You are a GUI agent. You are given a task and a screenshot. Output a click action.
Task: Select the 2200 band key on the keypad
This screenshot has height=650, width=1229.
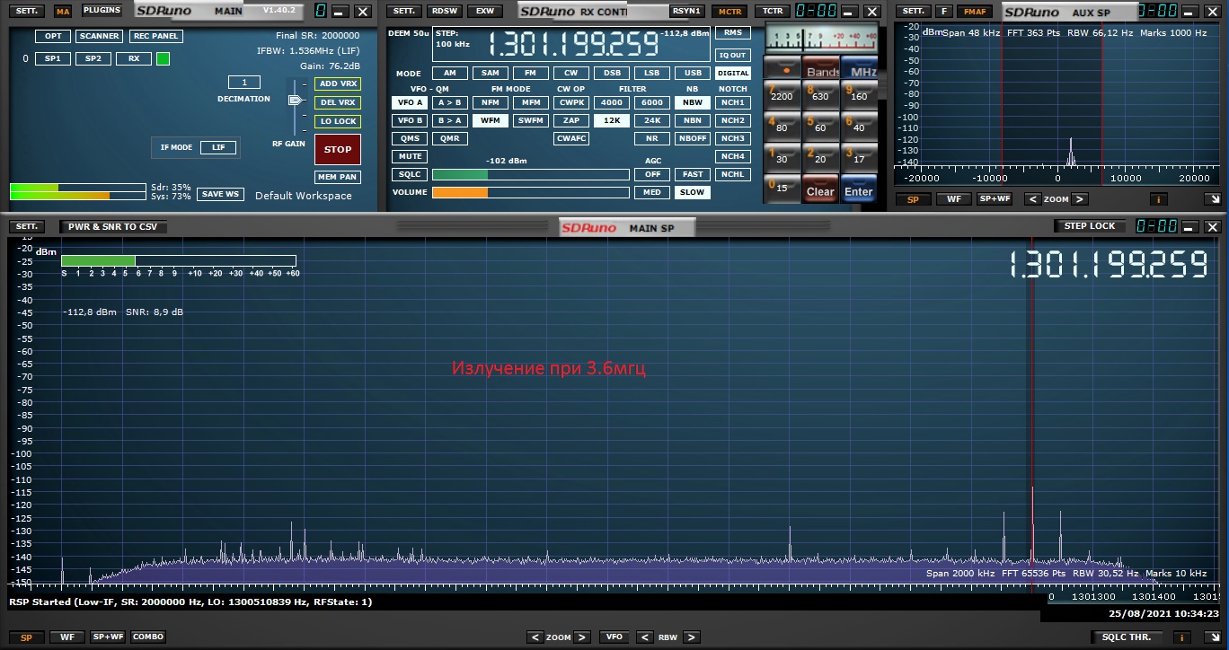point(782,94)
